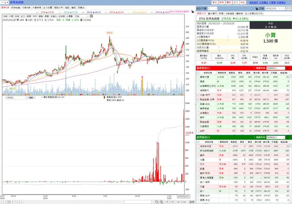Screen dimensions: 292x204
Task: Open the 法人目標(192.5元) tab
Action: point(254,13)
